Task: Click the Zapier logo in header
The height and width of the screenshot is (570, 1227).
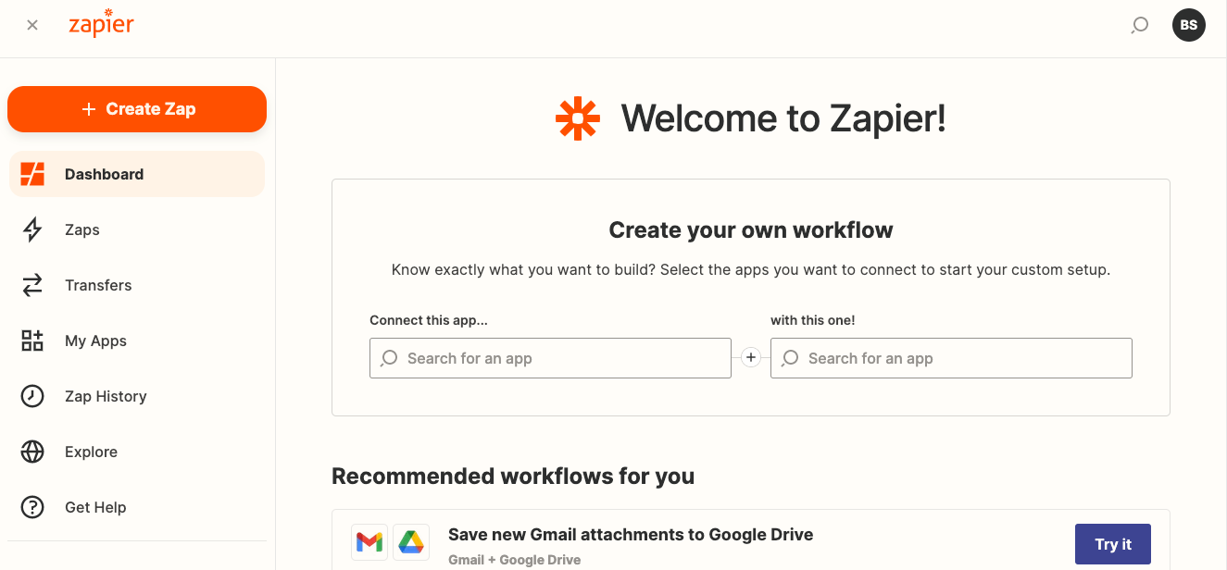Action: (101, 24)
